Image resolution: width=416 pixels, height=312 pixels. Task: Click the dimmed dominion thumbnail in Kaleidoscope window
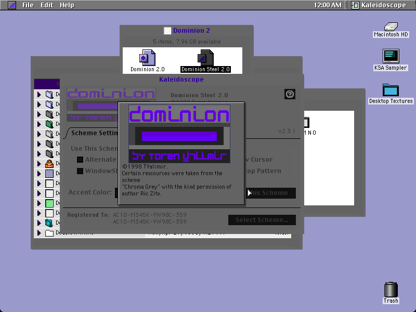pyautogui.click(x=93, y=105)
